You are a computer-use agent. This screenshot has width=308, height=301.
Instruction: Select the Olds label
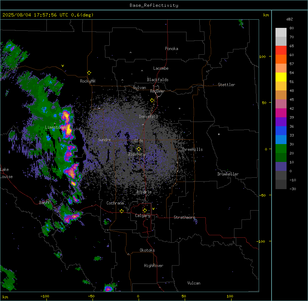pos(139,141)
